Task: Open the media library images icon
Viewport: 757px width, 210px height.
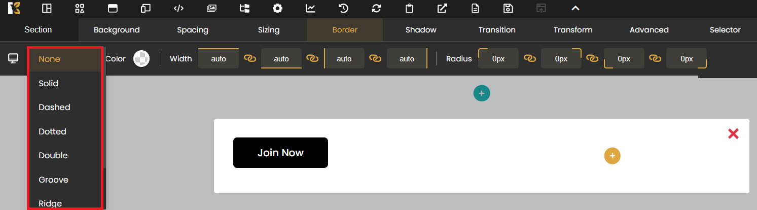Action: tap(211, 8)
